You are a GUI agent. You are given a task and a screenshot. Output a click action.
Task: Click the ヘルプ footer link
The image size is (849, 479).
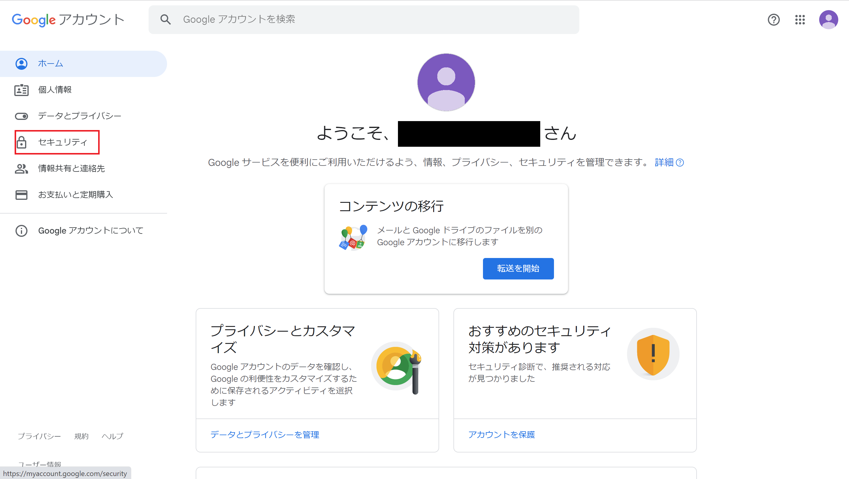(112, 436)
